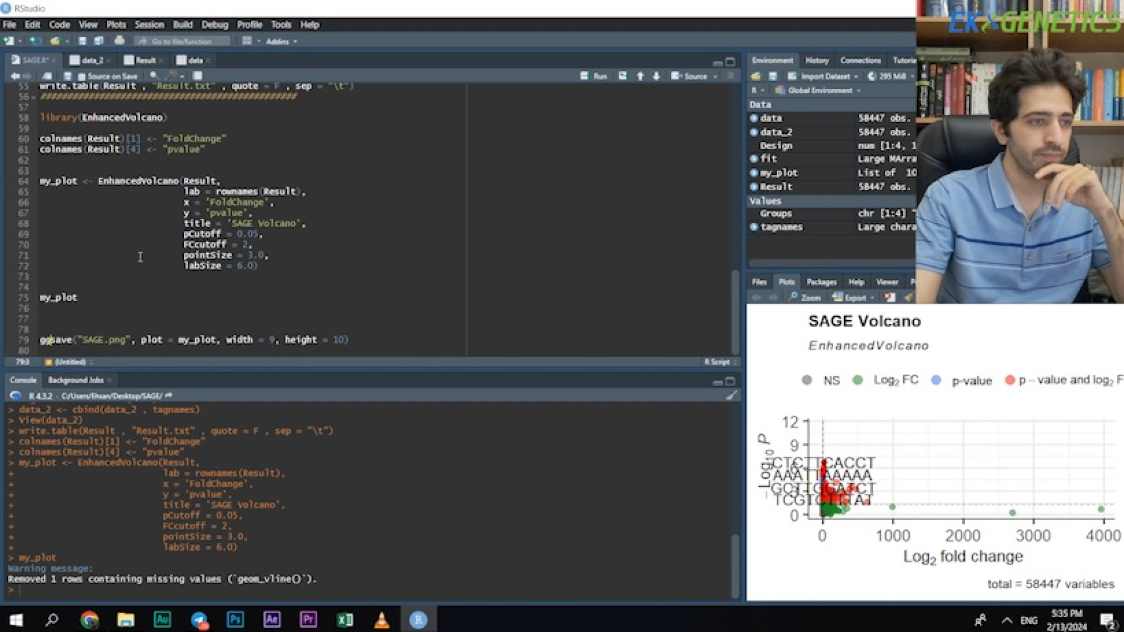Jump to previous section with up arrow
The image size is (1124, 632).
[640, 76]
